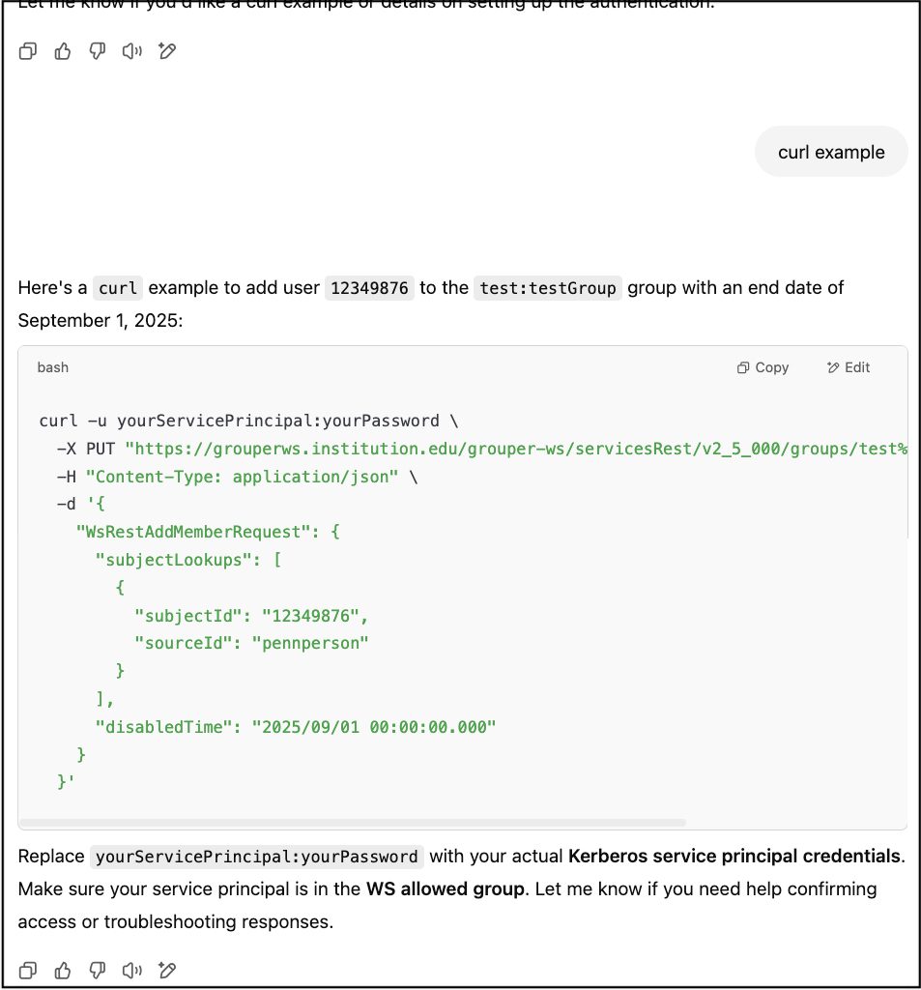Screen dimensions: 921x990
Task: Open canvas edit icon below bottom response
Action: pos(167,970)
